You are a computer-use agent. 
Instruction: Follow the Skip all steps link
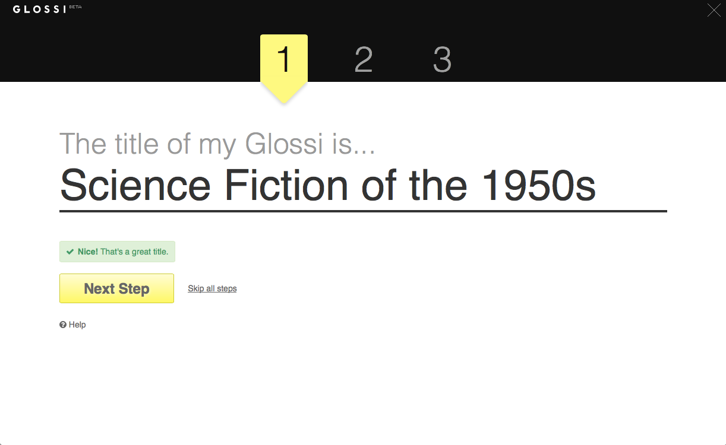(x=212, y=288)
